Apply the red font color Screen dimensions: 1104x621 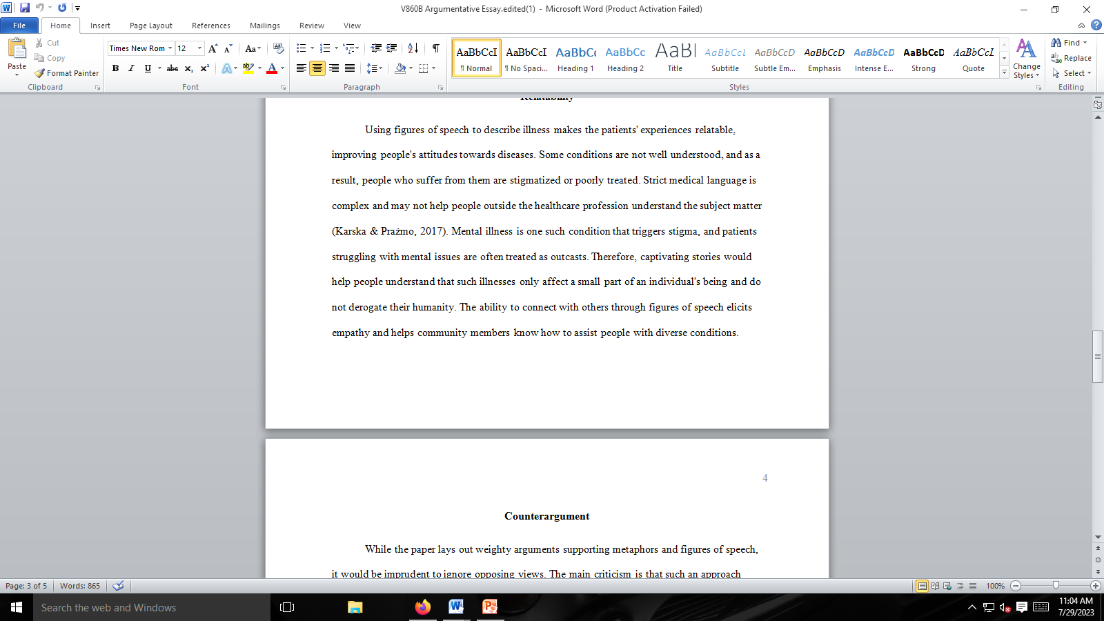[272, 68]
